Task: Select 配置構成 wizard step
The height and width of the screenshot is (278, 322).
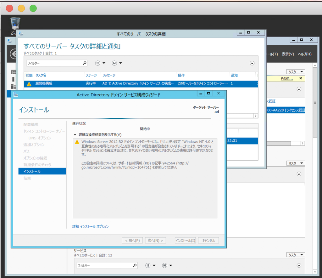Action: (31, 125)
